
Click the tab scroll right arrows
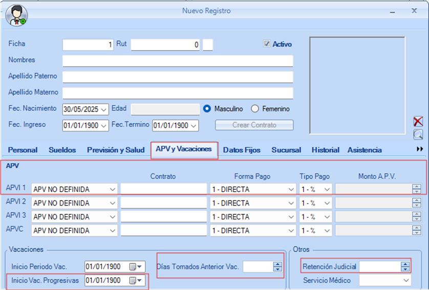click(420, 149)
